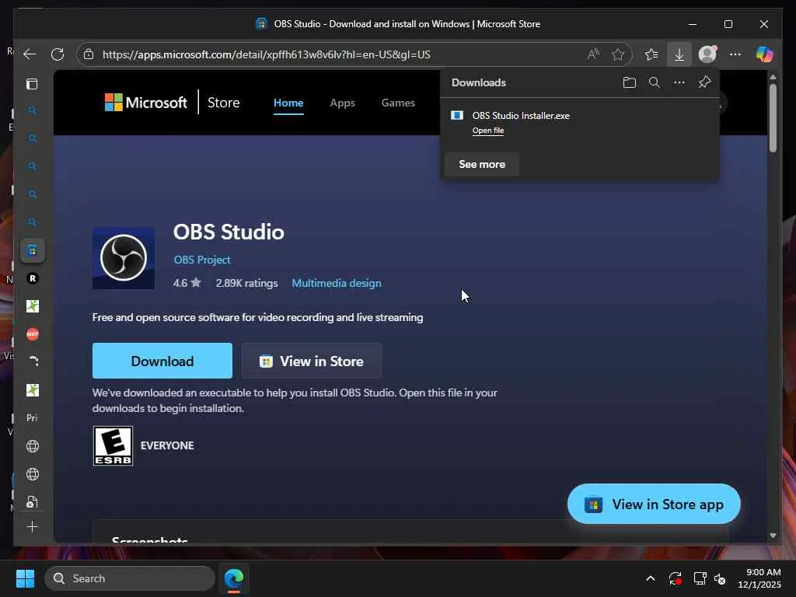Switch to the Microsoft Store vertical tab
This screenshot has width=796, height=597.
click(33, 250)
